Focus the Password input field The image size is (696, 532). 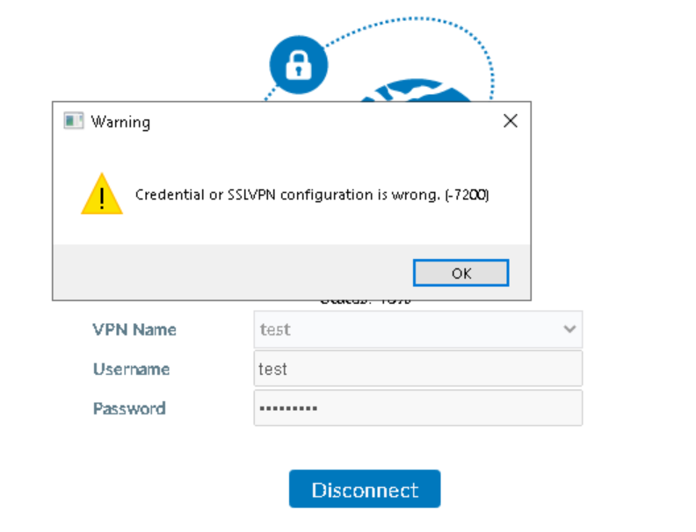417,408
